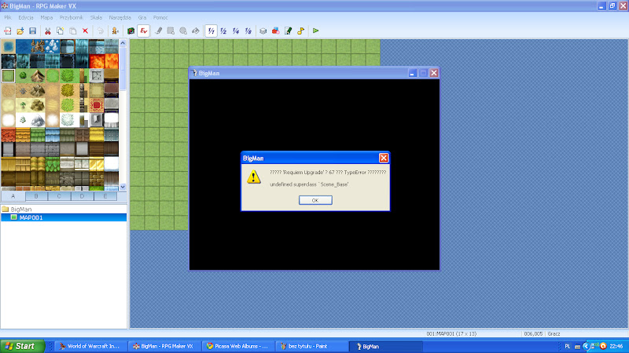Select the Ellipse drawing tool

coord(183,31)
